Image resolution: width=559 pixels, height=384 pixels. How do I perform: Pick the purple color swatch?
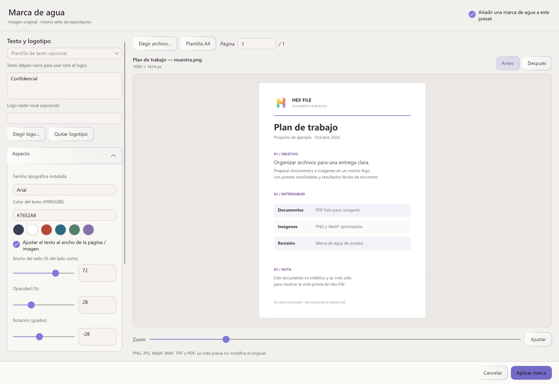88,230
